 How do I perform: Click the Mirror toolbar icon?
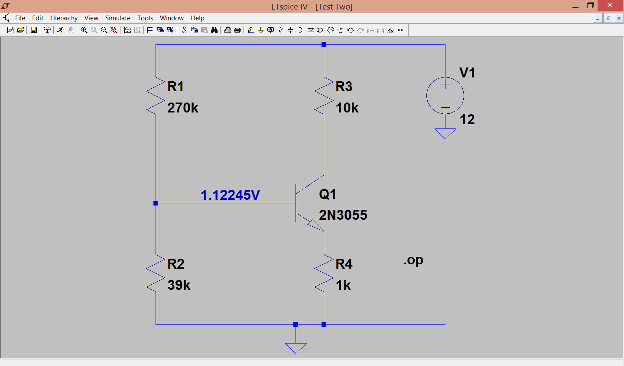point(380,30)
